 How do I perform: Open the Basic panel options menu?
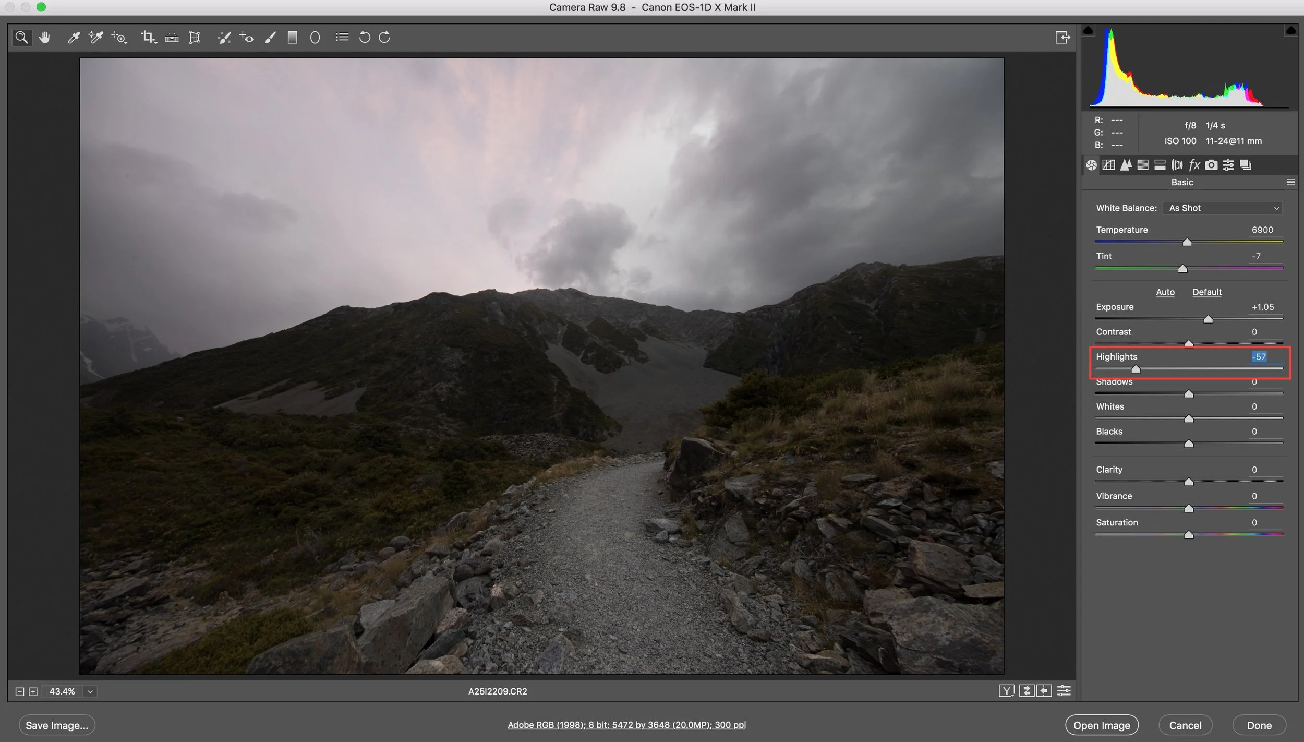coord(1290,182)
